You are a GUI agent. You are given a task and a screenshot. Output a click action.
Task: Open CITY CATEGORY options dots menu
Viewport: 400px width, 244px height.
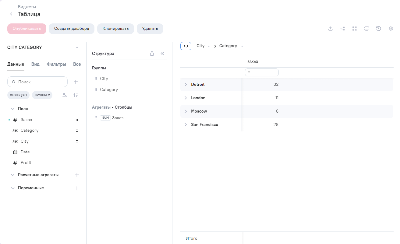(x=77, y=47)
